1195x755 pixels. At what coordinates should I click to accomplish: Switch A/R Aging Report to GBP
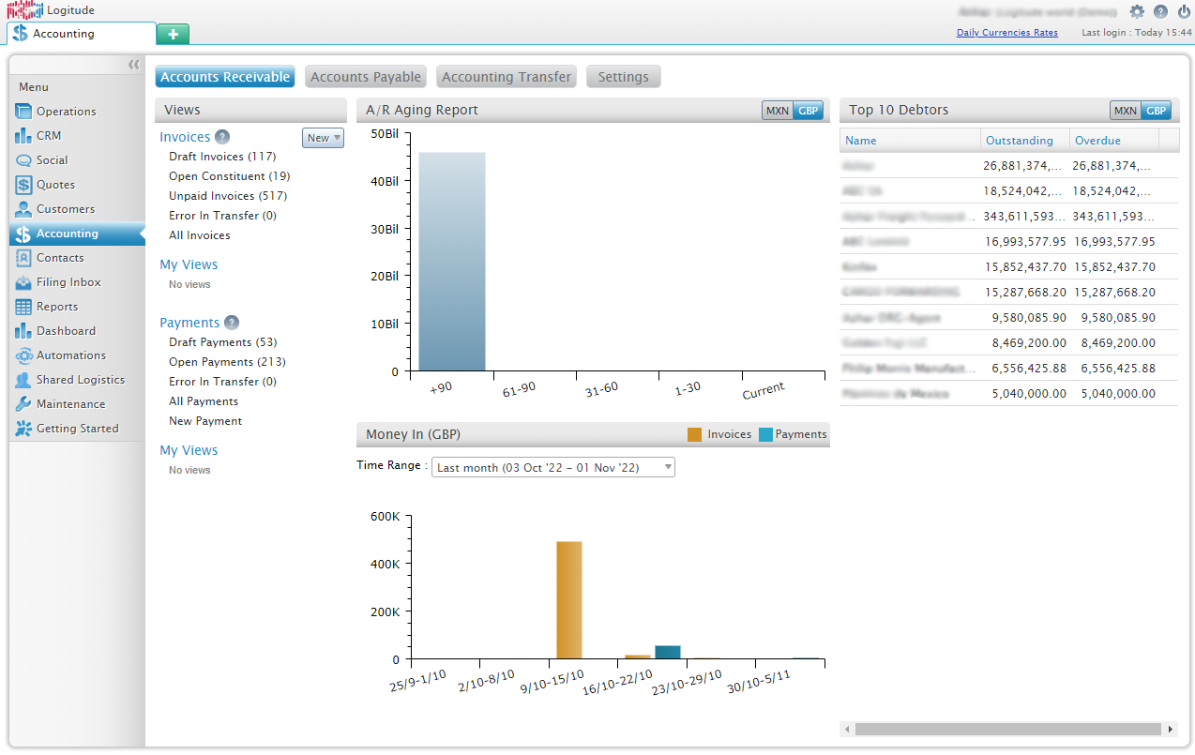[808, 111]
